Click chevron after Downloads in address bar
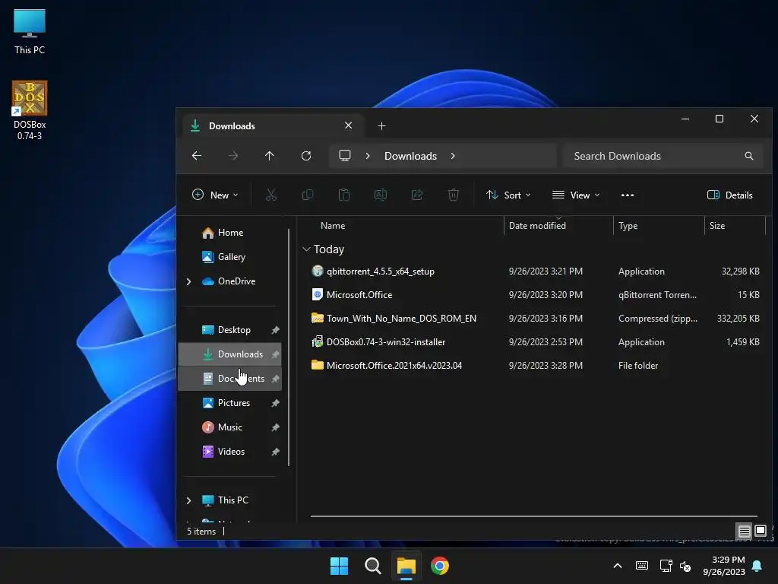Image resolution: width=778 pixels, height=584 pixels. click(x=453, y=156)
